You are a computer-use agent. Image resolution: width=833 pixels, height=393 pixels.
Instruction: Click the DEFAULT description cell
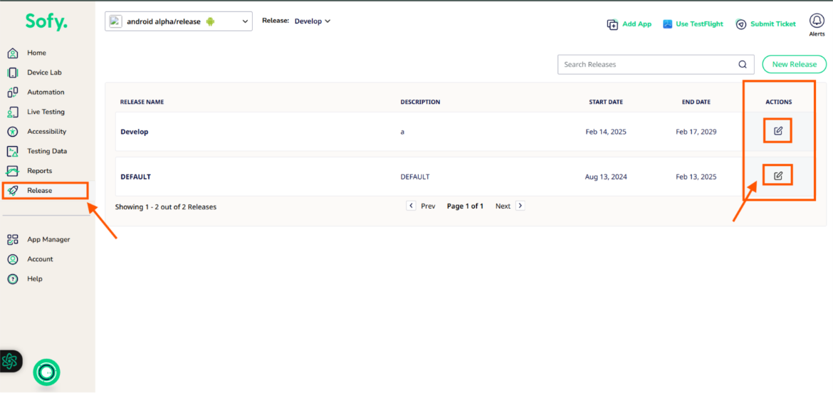tap(415, 177)
